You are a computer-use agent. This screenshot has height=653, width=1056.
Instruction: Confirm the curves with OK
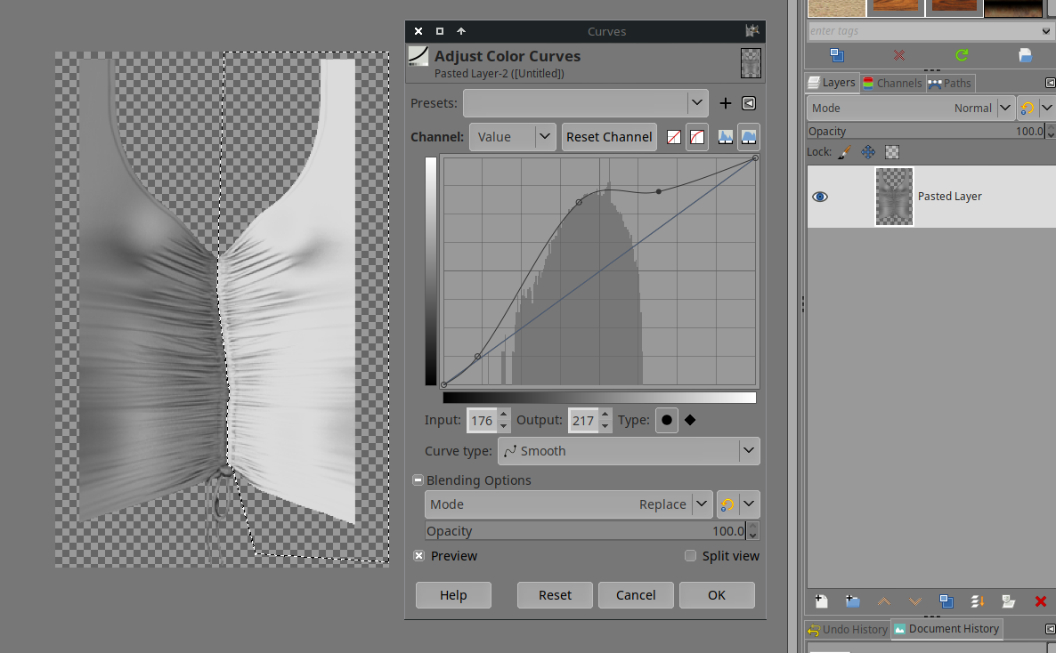(717, 595)
